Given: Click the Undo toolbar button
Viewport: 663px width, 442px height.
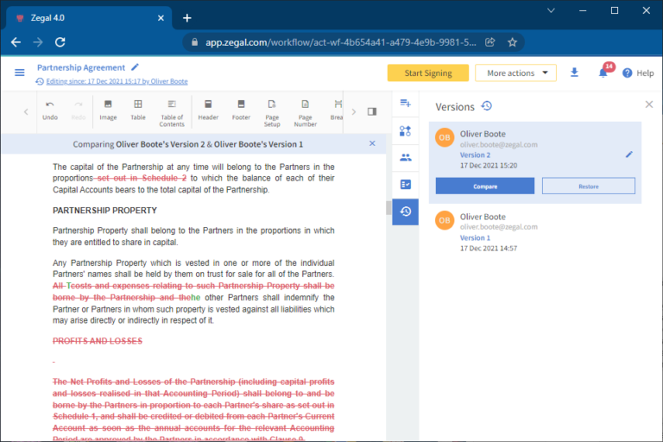Looking at the screenshot, I should 50,110.
